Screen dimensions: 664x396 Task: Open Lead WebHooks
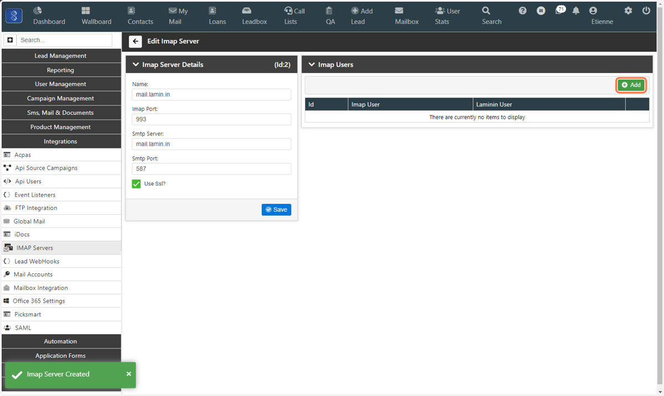tap(61, 261)
